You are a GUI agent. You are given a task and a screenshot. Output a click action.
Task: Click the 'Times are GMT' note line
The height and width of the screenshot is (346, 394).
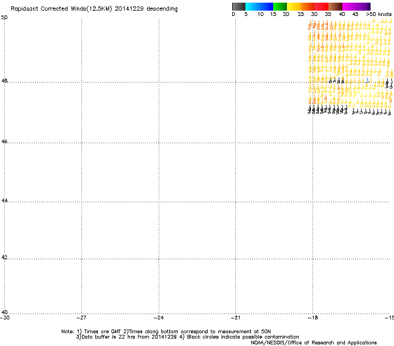(x=166, y=332)
